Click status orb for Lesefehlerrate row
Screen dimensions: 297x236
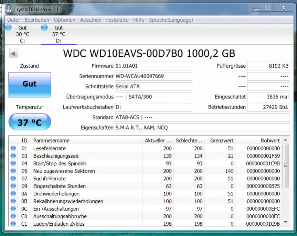coord(13,148)
